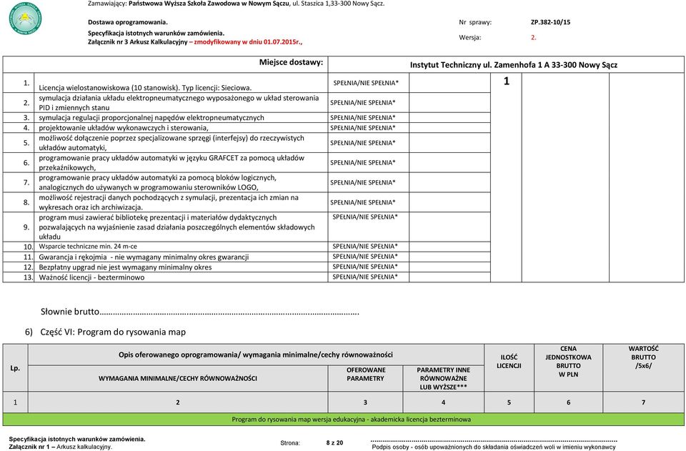This screenshot has height=451, width=686.
Task: Select row 4 'projektowanie układów wykonawczych'
Action: coord(124,128)
